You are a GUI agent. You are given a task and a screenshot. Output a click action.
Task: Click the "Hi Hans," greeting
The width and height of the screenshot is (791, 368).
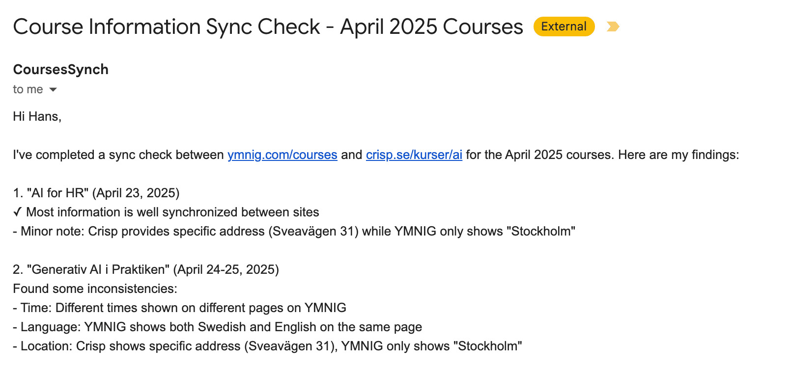(x=37, y=116)
